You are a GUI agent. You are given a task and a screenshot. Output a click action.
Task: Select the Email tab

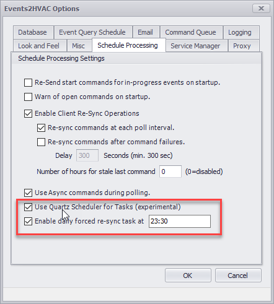pos(146,32)
